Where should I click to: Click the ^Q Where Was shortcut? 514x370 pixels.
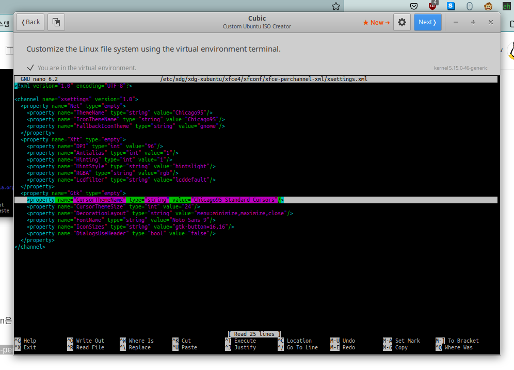click(454, 347)
